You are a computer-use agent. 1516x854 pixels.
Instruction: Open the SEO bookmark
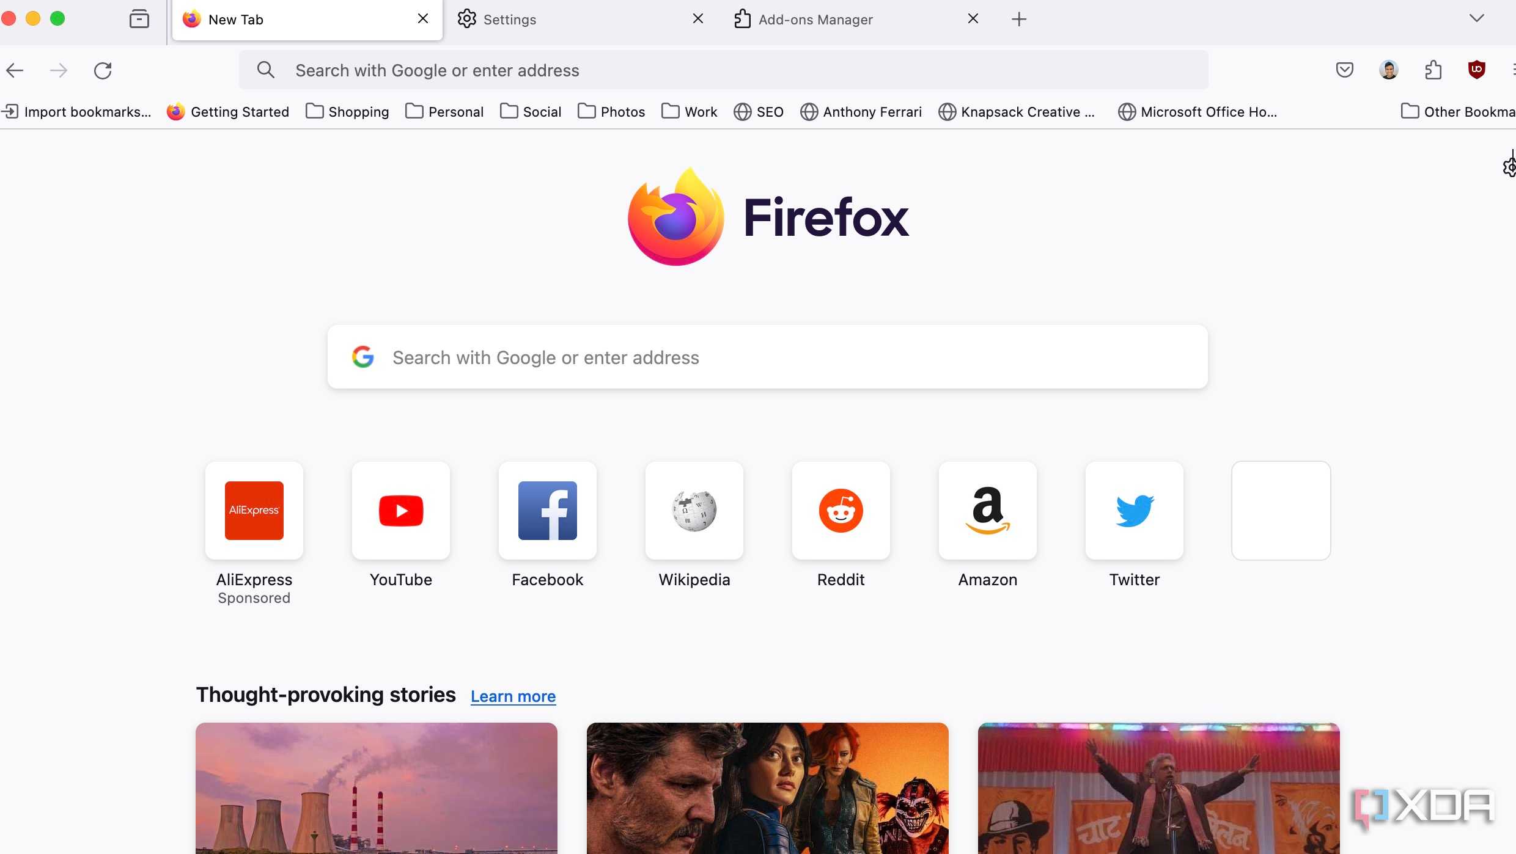[759, 111]
